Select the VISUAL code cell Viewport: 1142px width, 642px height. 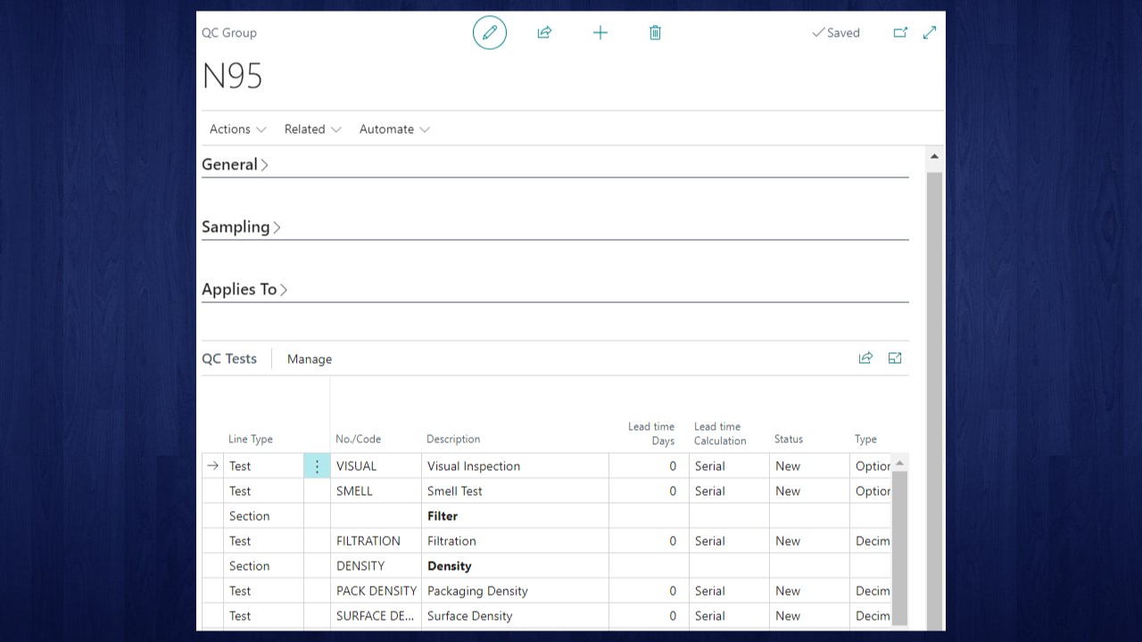376,466
